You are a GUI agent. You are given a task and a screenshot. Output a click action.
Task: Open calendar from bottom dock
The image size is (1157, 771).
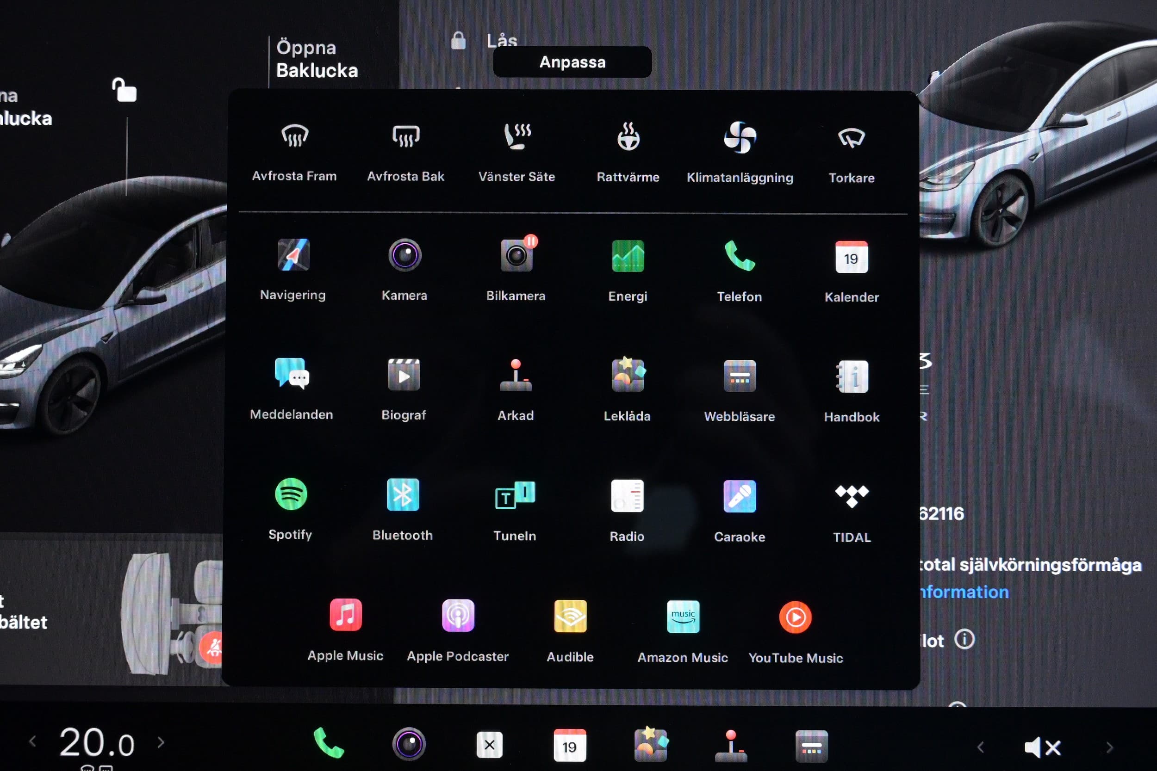(x=570, y=746)
